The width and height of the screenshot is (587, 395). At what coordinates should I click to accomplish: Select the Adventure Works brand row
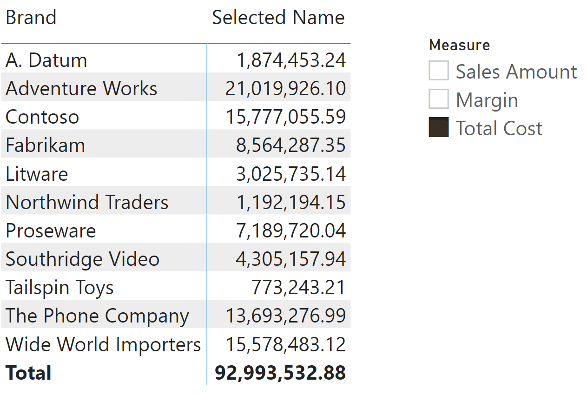[x=176, y=88]
